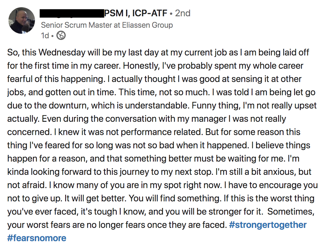Click the globe public visibility icon

(x=61, y=36)
